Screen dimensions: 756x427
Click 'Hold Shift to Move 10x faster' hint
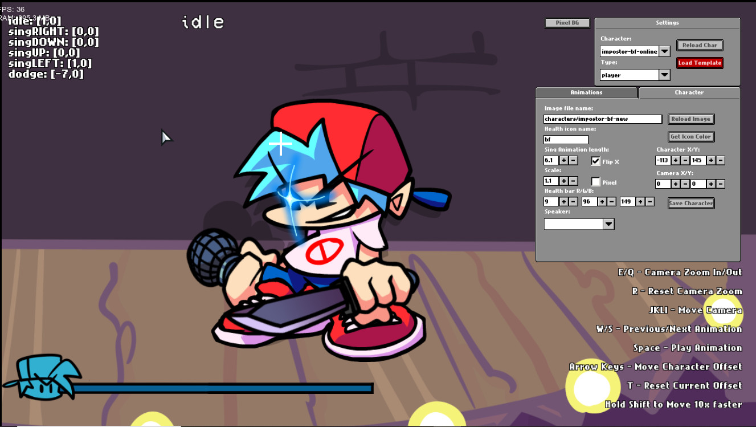point(673,404)
